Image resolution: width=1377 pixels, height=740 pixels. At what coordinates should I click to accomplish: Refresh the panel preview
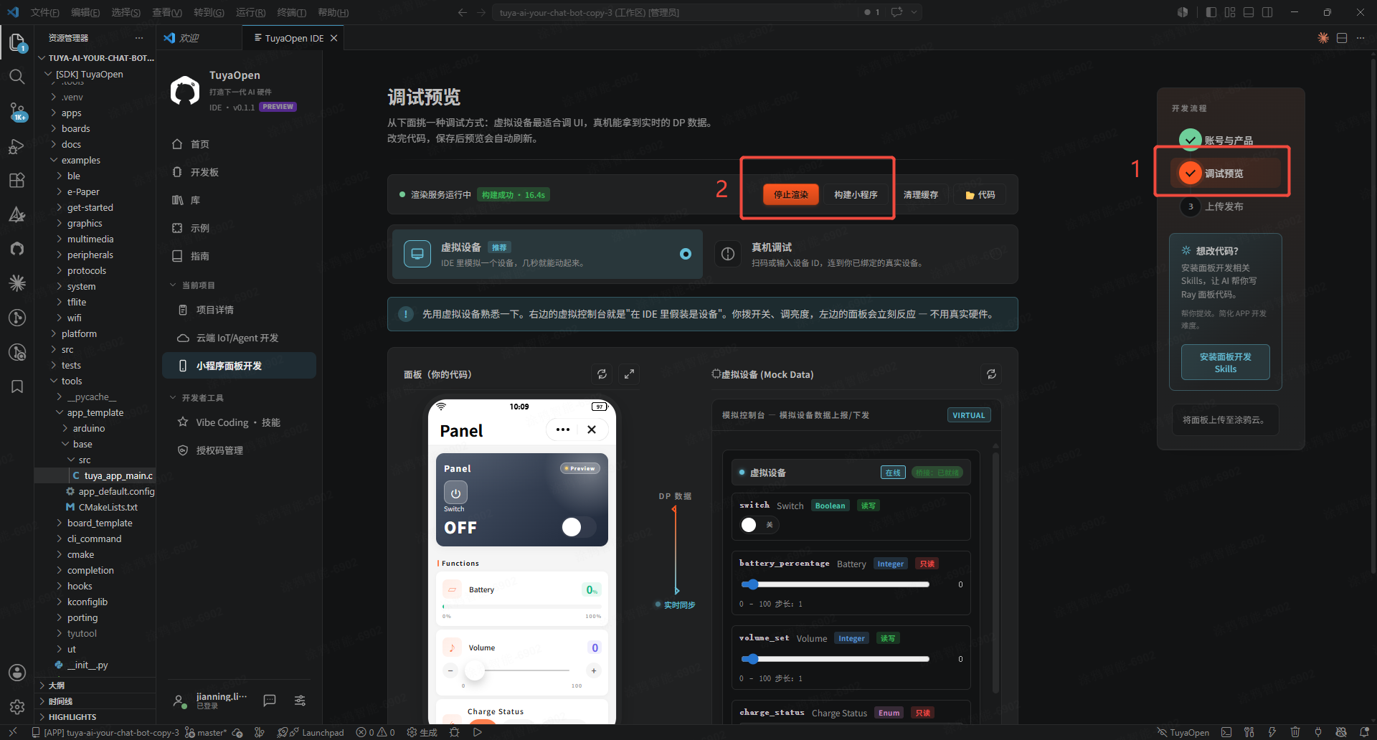coord(602,374)
